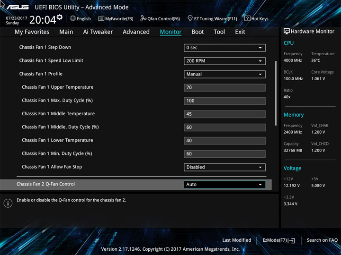
Task: Select the Chassis Fan 2 Q-Fan Control label
Action: 45,184
